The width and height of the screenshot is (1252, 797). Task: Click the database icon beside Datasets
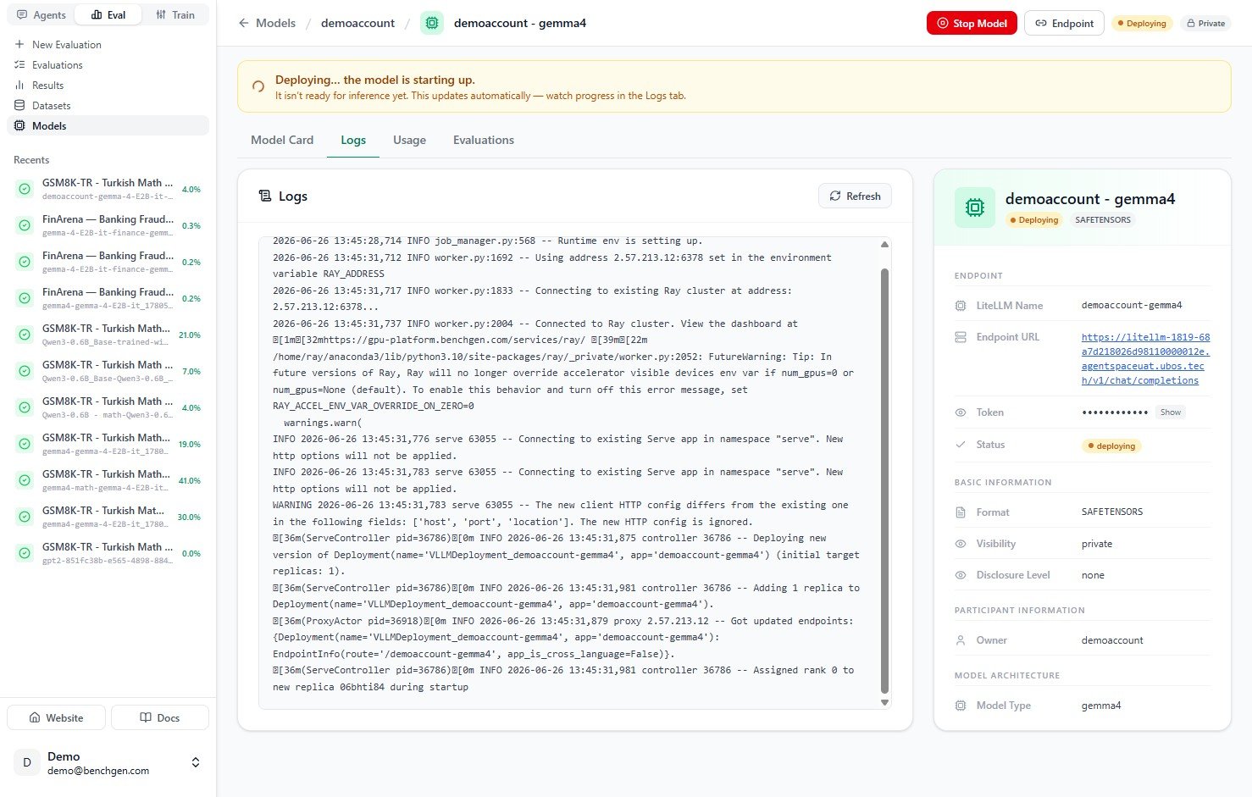19,105
